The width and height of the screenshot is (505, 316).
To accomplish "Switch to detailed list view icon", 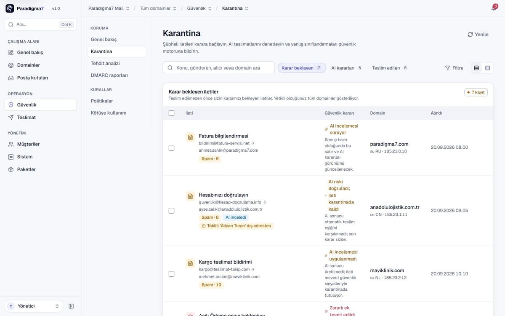I will tap(476, 68).
